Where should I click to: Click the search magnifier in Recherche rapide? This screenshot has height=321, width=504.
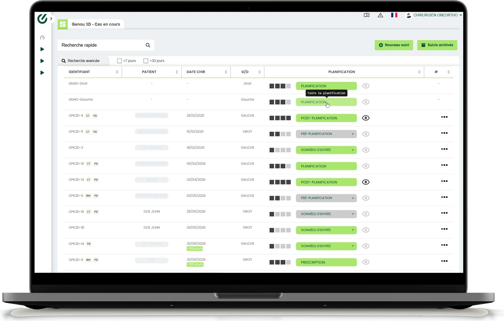(148, 45)
